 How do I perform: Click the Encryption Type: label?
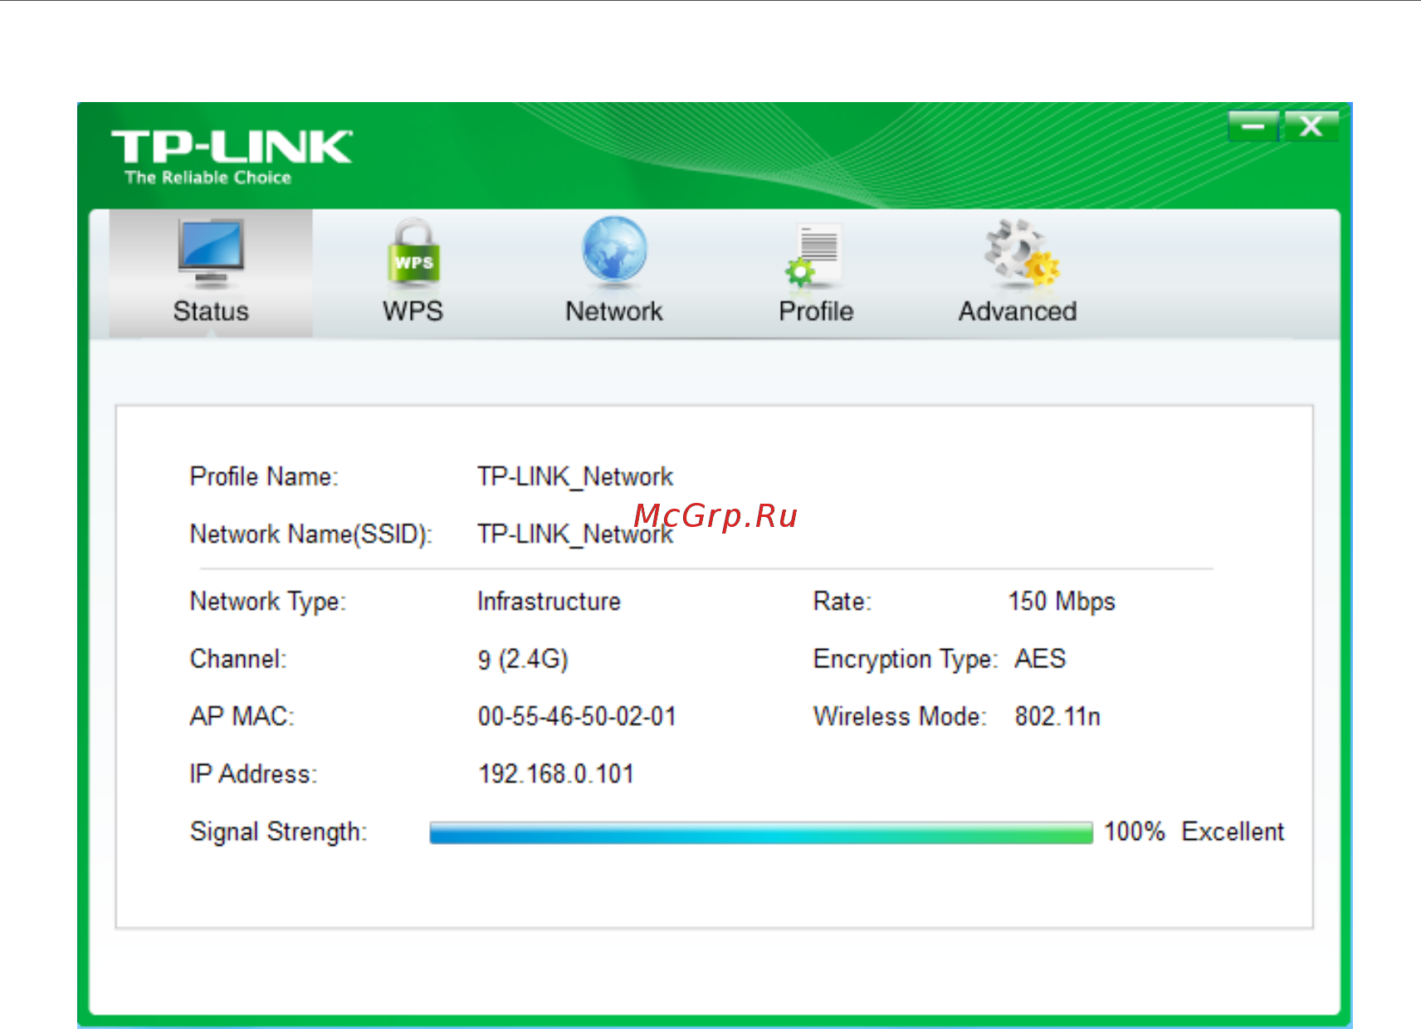[906, 660]
